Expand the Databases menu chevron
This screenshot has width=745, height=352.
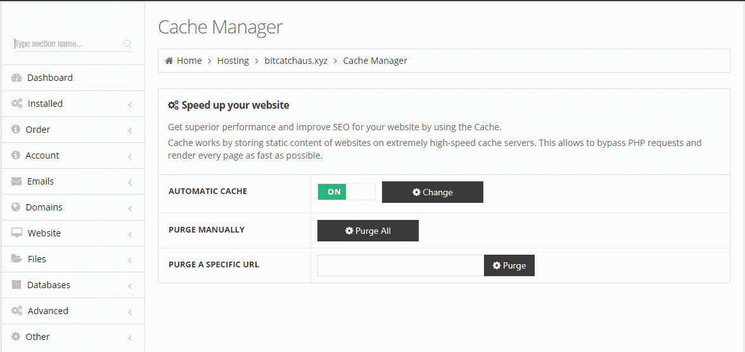coord(130,286)
